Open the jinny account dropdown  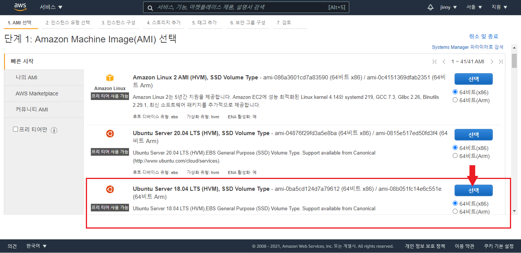tap(449, 7)
